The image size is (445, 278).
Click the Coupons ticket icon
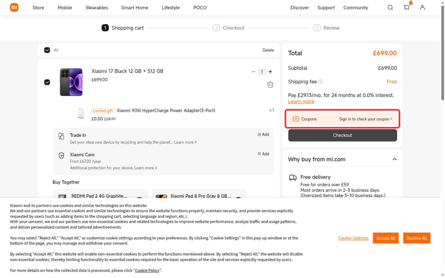click(296, 119)
